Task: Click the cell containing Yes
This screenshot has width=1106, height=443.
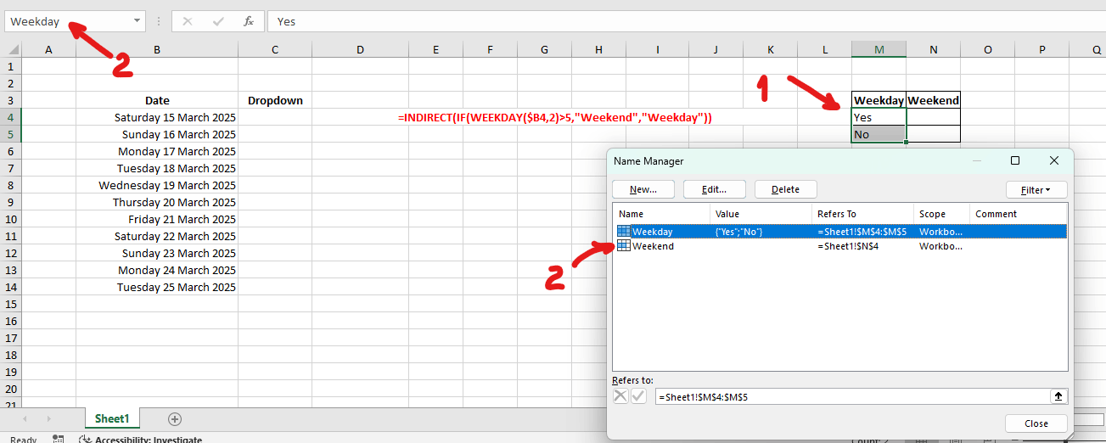Action: coord(879,117)
